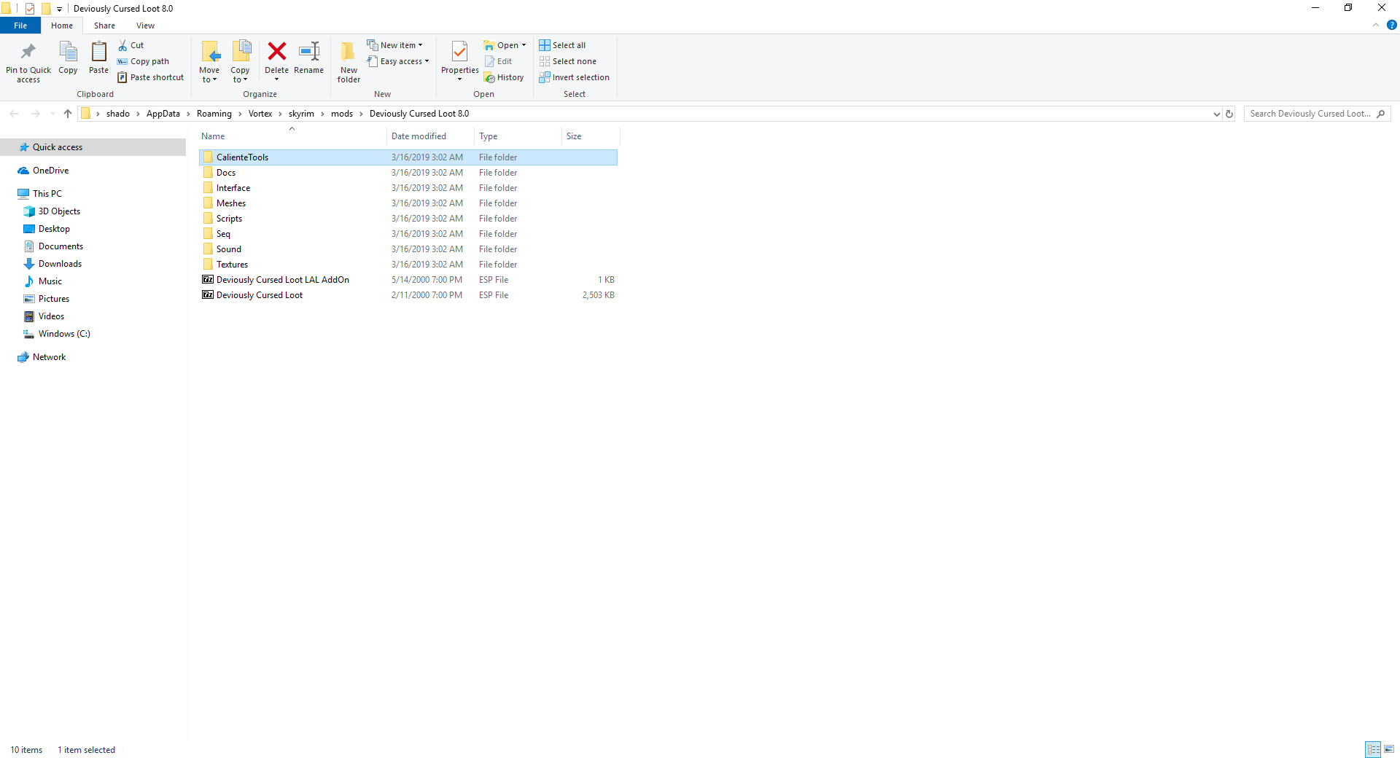Select the Textures folder
Image resolution: width=1400 pixels, height=758 pixels.
pos(408,265)
